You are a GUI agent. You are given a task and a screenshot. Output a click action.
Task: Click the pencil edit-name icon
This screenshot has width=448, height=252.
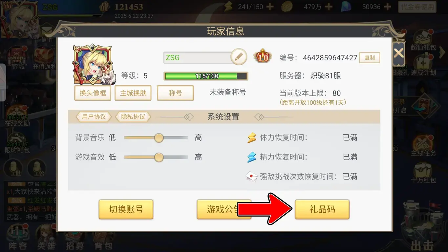239,57
